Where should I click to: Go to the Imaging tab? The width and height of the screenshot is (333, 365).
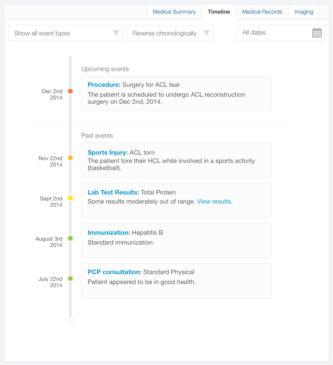pyautogui.click(x=304, y=12)
